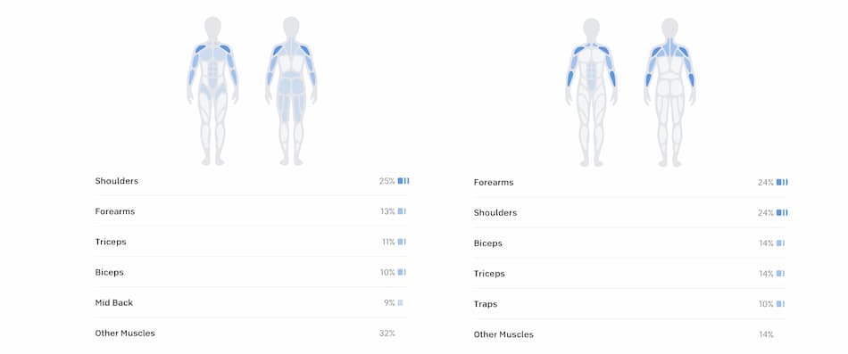
Task: Click the right panel Forearms 24% bar icon
Action: (782, 182)
